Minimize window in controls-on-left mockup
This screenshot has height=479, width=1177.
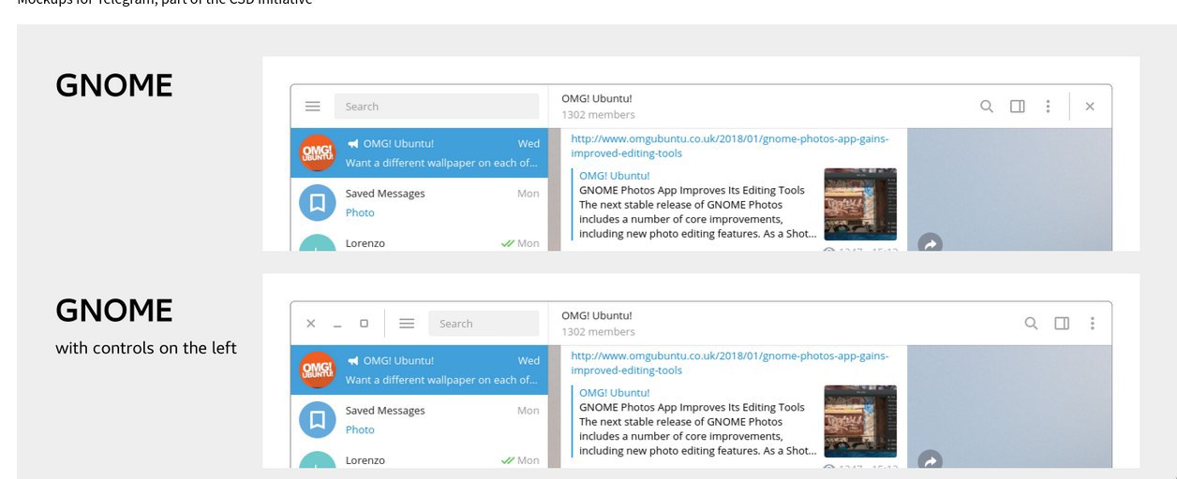(337, 326)
